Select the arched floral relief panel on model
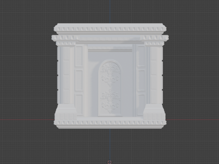 (x=110, y=88)
